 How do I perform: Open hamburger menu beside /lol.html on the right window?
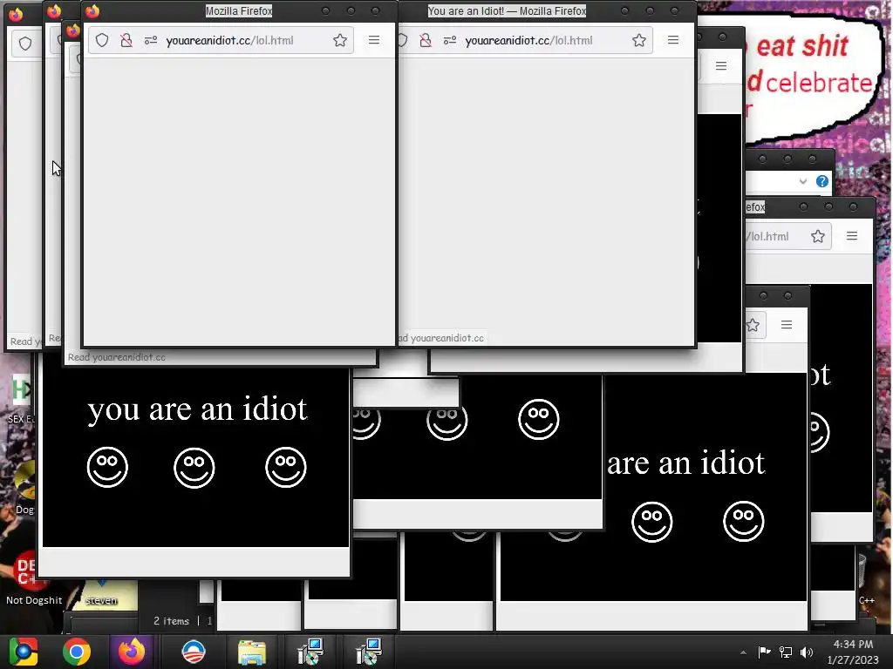852,235
